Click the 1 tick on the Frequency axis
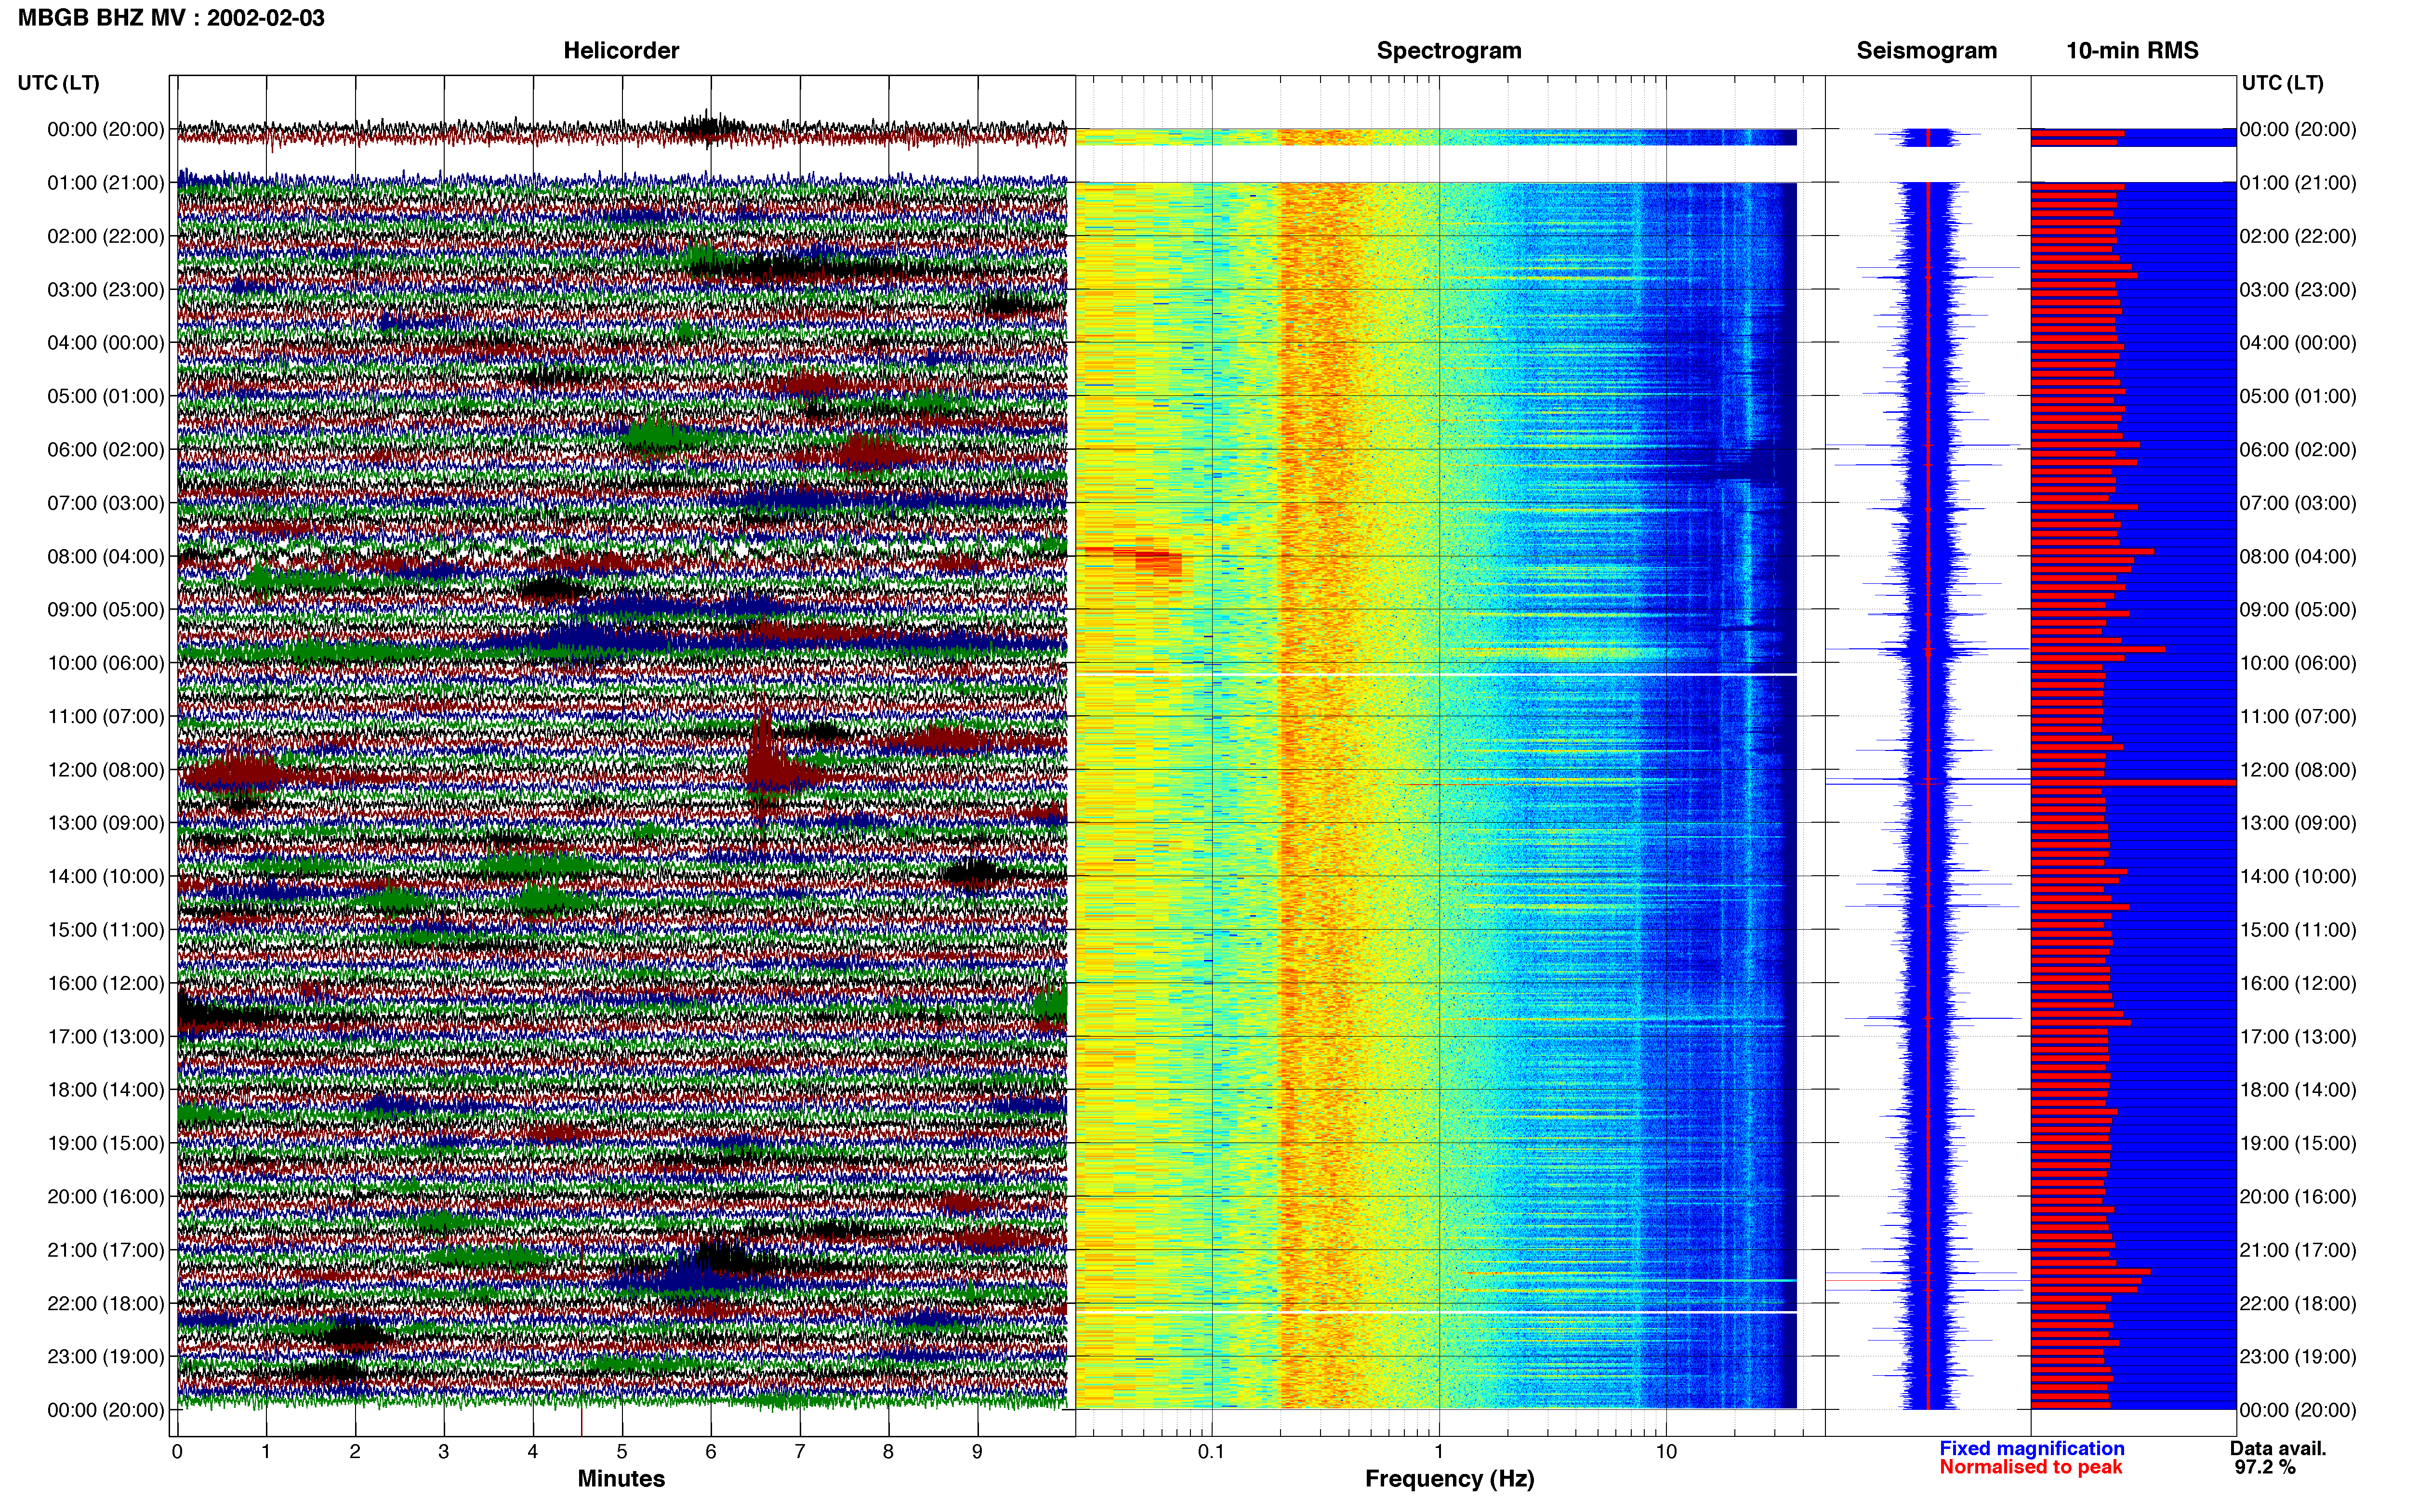 coord(1439,1452)
